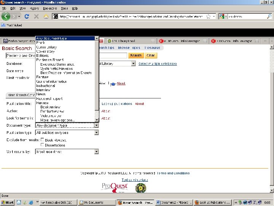Open the list all tabs dropdown
This screenshot has height=206, width=274.
(x=272, y=41)
